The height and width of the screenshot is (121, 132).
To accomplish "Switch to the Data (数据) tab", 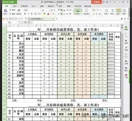I will point(42,6).
